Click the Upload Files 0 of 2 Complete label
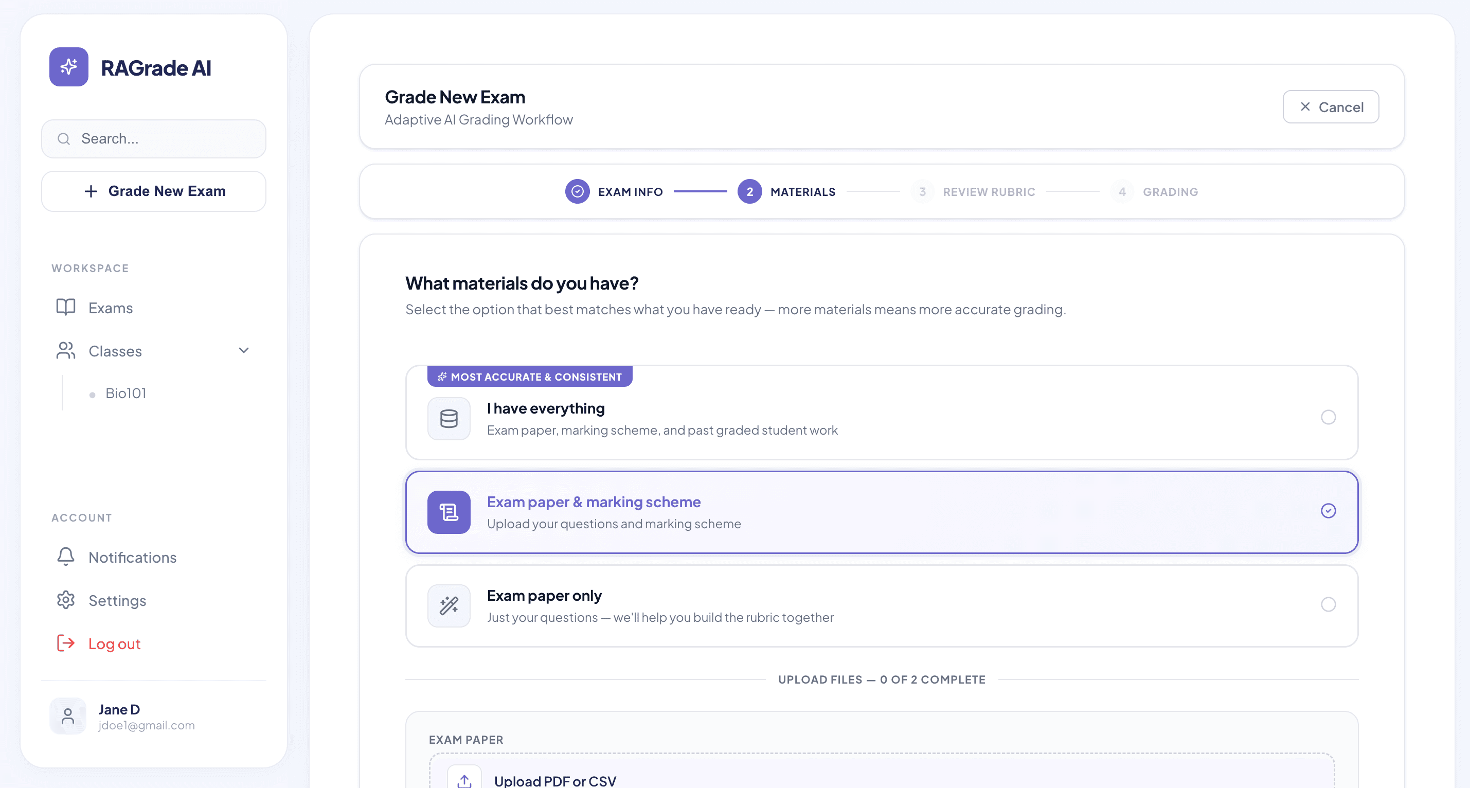Image resolution: width=1470 pixels, height=788 pixels. [x=882, y=679]
